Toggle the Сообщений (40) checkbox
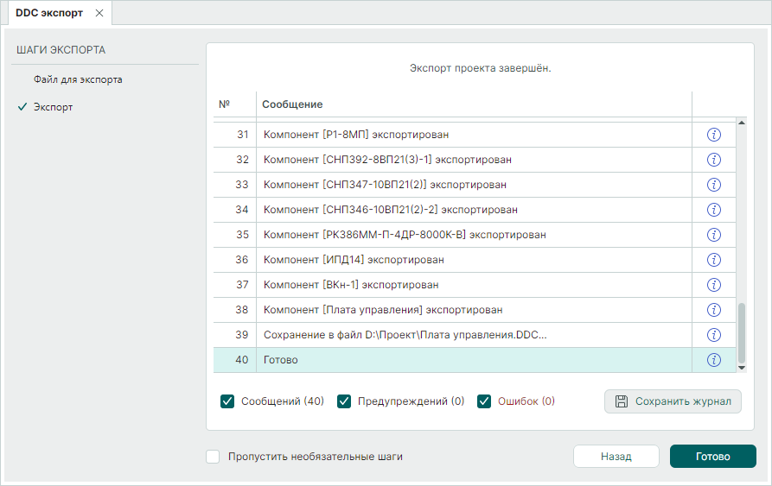Viewport: 772px width, 486px height. coord(228,401)
